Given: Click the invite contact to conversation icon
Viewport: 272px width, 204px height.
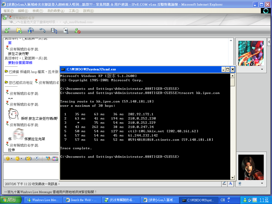Looking at the screenshot, I should (7, 30).
